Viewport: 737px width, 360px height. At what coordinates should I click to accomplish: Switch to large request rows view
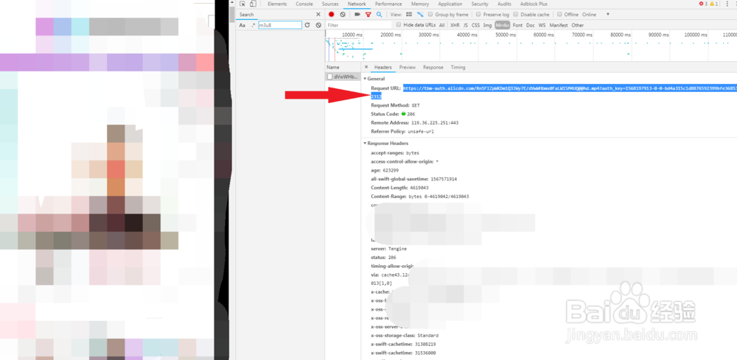(x=410, y=15)
